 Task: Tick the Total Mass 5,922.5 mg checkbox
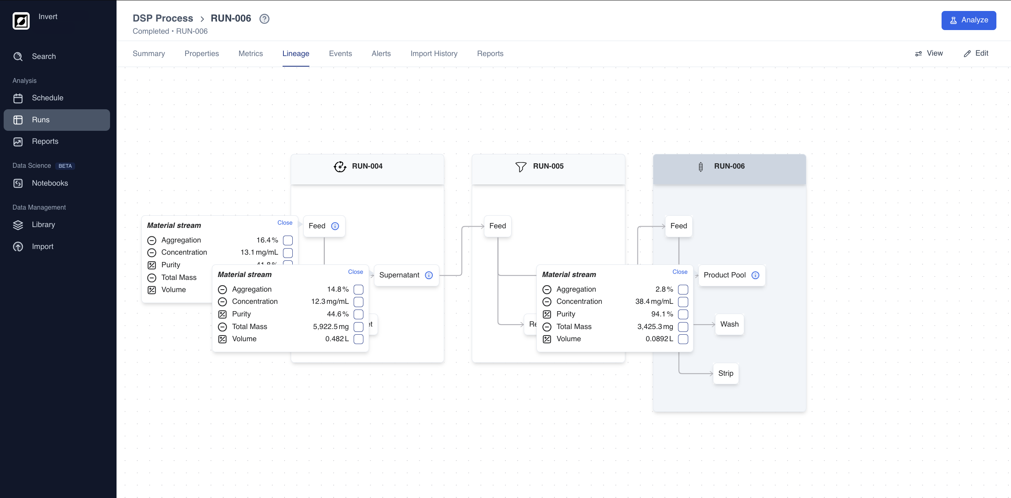[358, 327]
